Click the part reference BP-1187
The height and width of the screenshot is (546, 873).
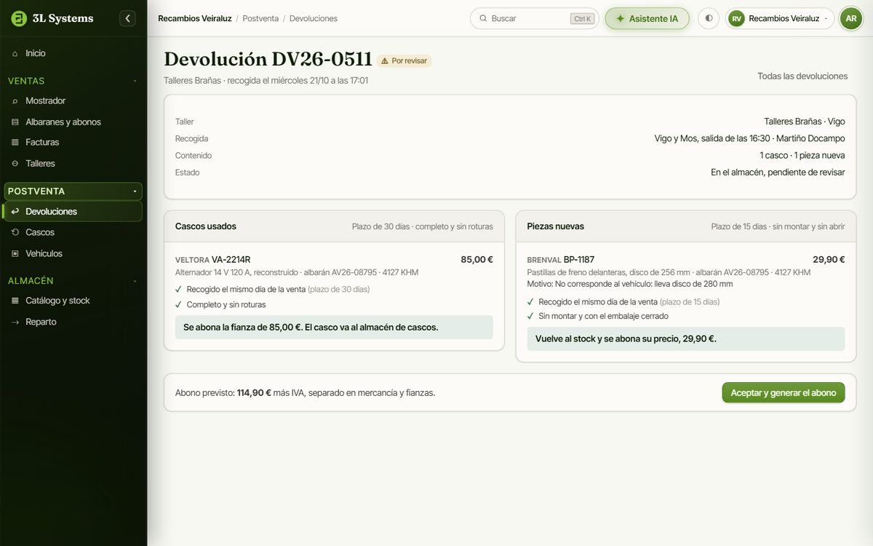pyautogui.click(x=579, y=259)
